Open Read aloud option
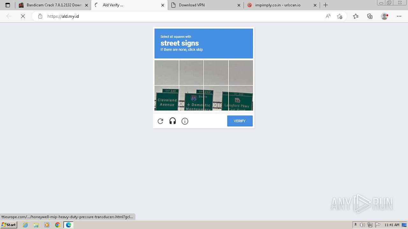408x229 pixels. coord(328,16)
